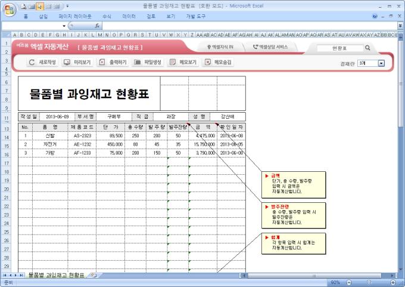Open the 개발 도구 ribbon tab
The width and height of the screenshot is (405, 287).
pyautogui.click(x=195, y=16)
